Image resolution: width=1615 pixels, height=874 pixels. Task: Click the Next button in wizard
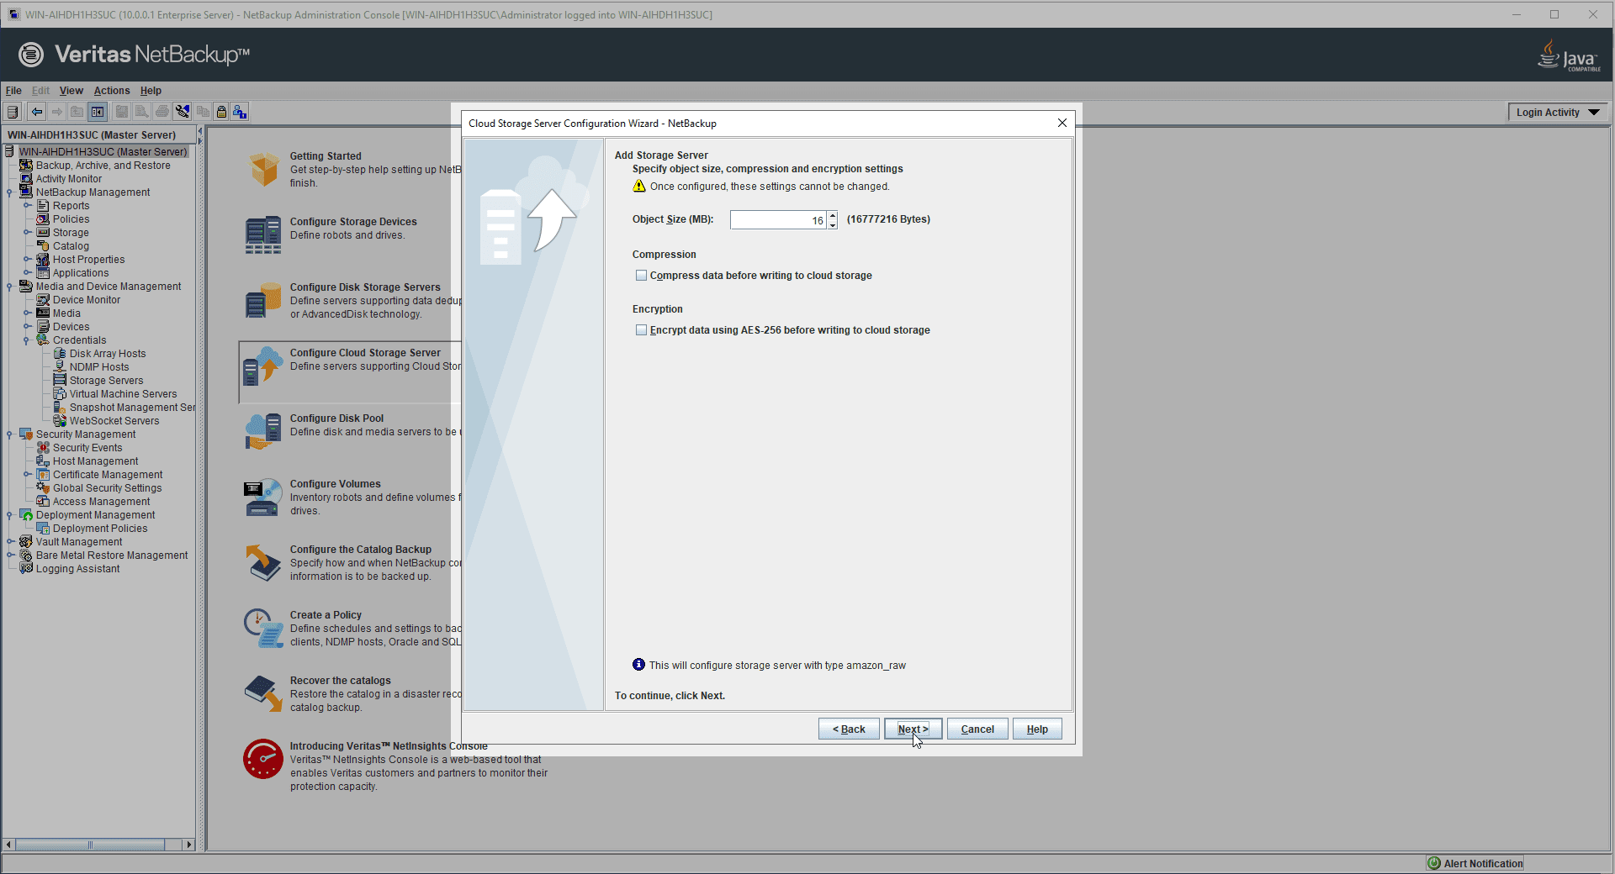[913, 729]
